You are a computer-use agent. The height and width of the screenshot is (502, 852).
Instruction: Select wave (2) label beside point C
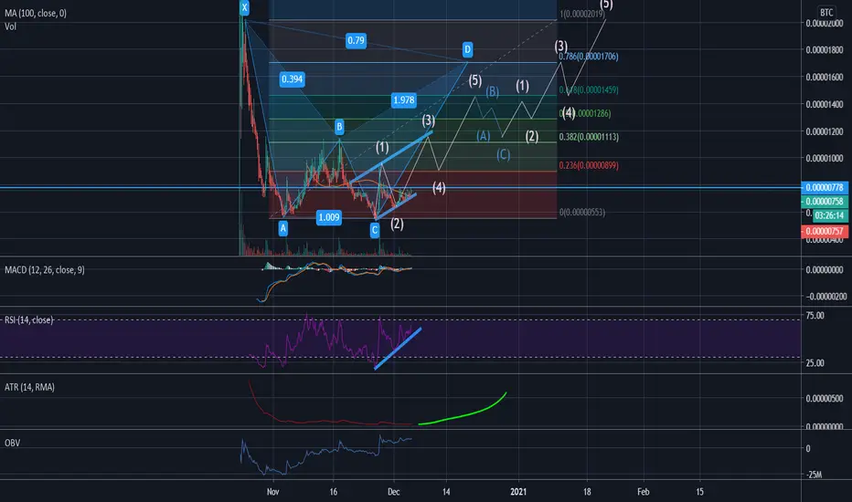click(x=397, y=224)
